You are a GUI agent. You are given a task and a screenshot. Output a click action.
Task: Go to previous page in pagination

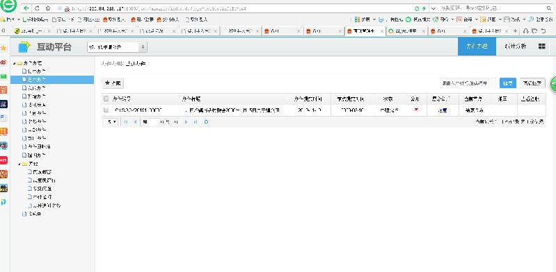[135, 121]
